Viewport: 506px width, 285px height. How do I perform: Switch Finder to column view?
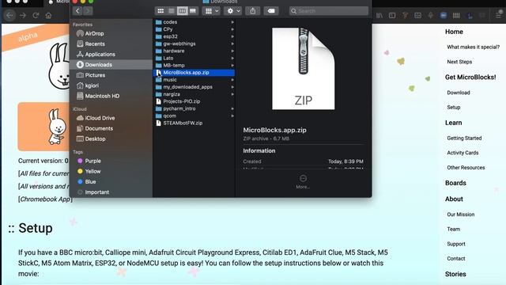(x=182, y=11)
